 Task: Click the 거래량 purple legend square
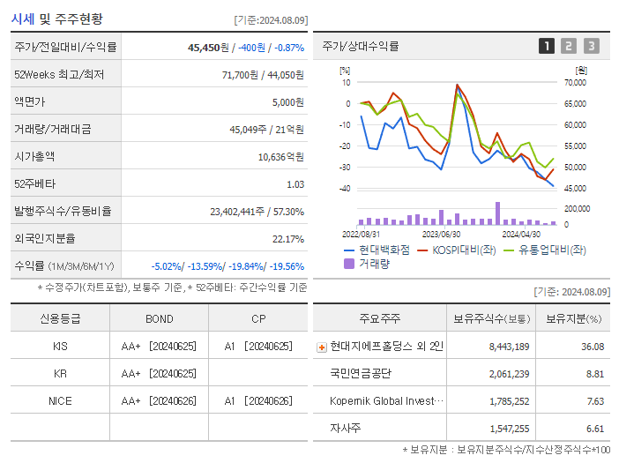click(x=349, y=264)
